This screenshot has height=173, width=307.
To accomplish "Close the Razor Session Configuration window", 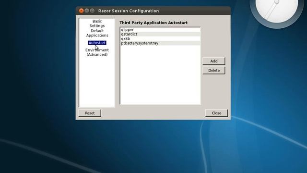I will pos(82,11).
